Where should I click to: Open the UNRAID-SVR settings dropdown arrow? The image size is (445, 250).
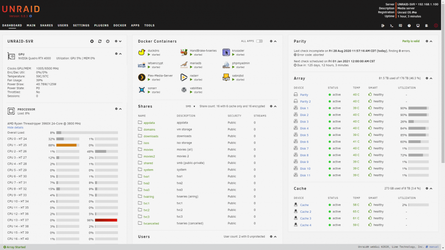pos(120,41)
